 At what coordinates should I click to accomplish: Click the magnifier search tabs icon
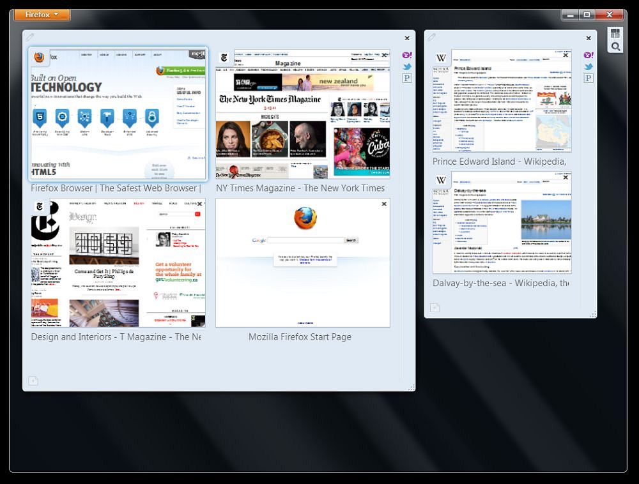[615, 47]
